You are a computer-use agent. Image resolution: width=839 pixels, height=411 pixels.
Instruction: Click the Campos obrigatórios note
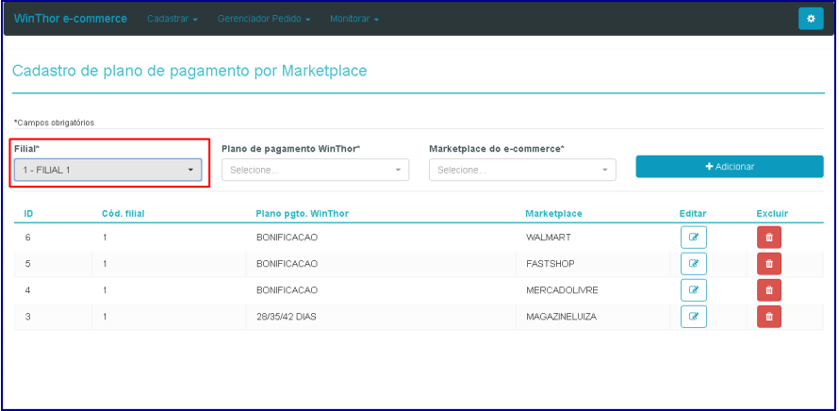(x=54, y=123)
